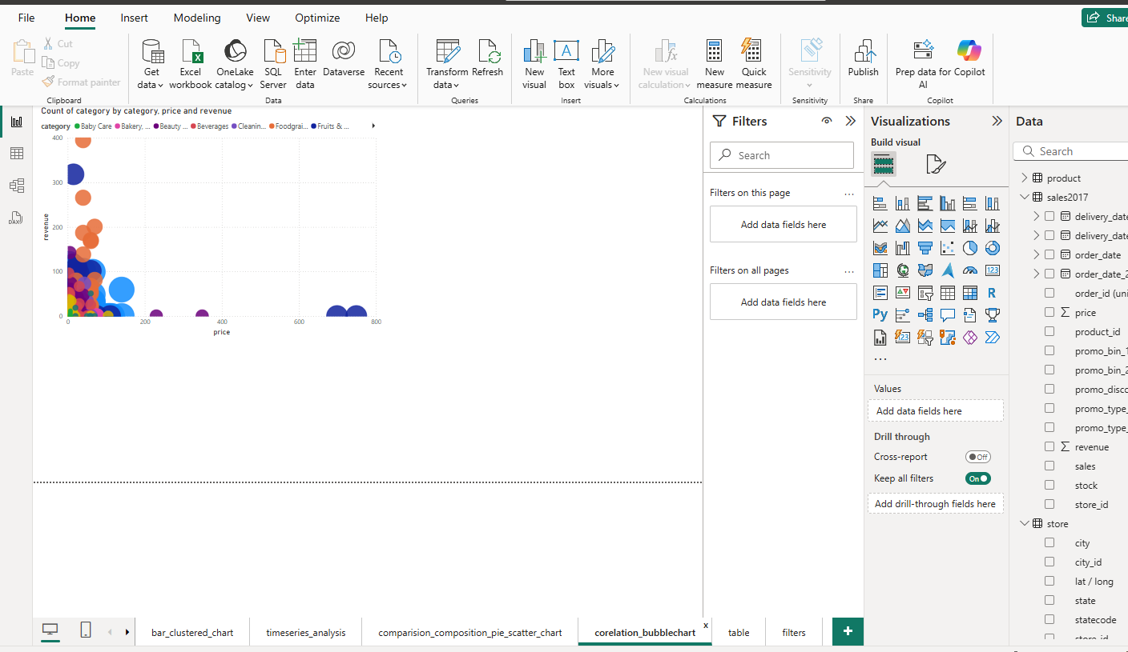The height and width of the screenshot is (652, 1128).
Task: Check the stock field checkbox
Action: point(1049,485)
